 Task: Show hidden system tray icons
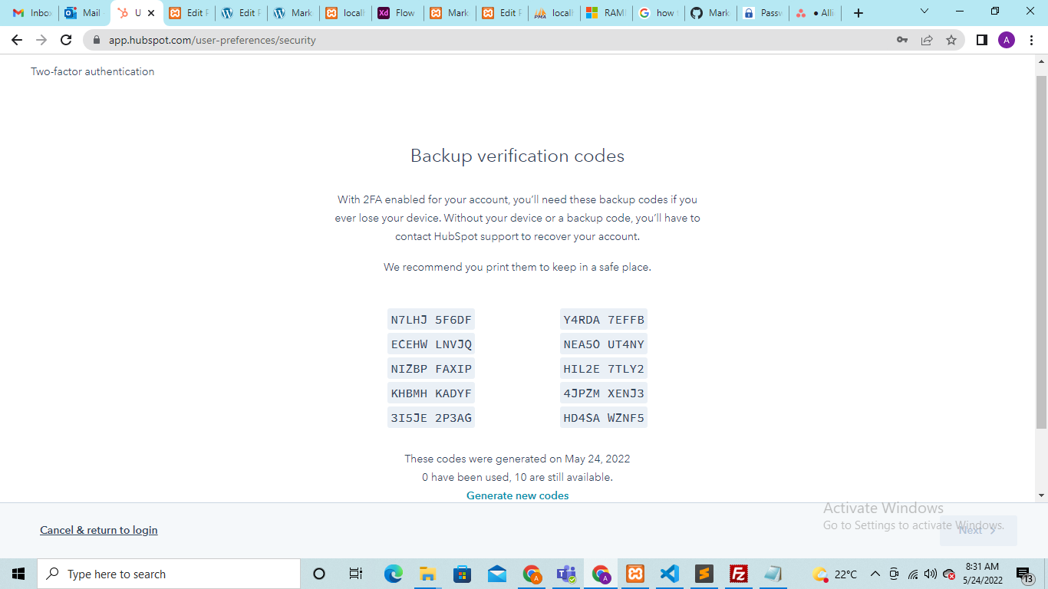tap(875, 574)
